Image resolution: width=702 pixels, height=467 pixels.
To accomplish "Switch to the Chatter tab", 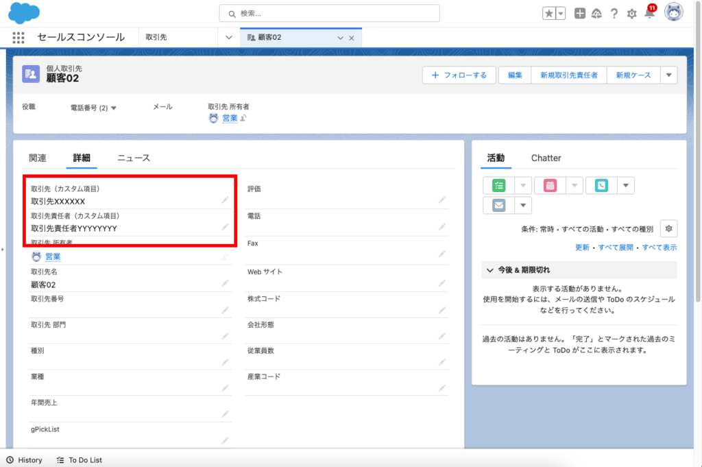I will click(x=546, y=158).
